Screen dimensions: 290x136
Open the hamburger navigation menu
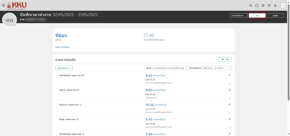(3, 5)
